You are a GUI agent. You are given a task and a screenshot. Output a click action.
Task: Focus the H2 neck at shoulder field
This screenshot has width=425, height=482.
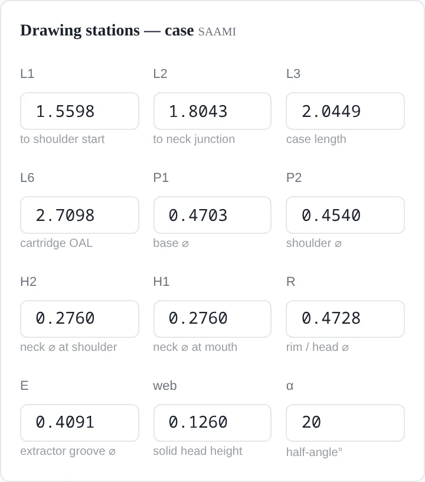click(x=80, y=319)
